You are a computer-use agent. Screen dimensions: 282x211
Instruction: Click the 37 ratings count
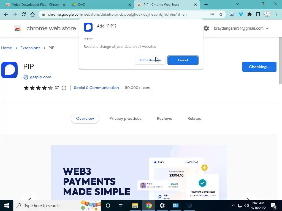click(x=57, y=88)
